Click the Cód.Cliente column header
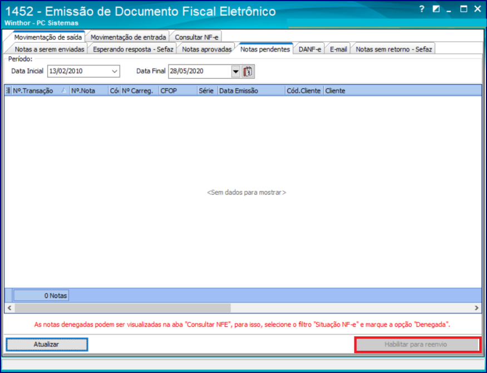487x373 pixels. click(304, 91)
